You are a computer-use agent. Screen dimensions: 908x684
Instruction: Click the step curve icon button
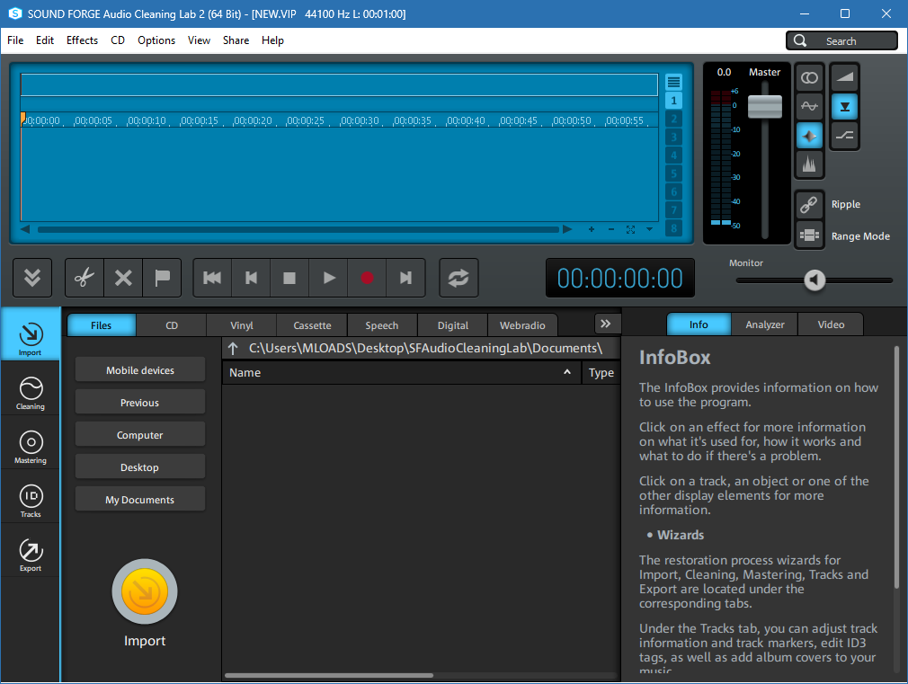click(x=845, y=136)
